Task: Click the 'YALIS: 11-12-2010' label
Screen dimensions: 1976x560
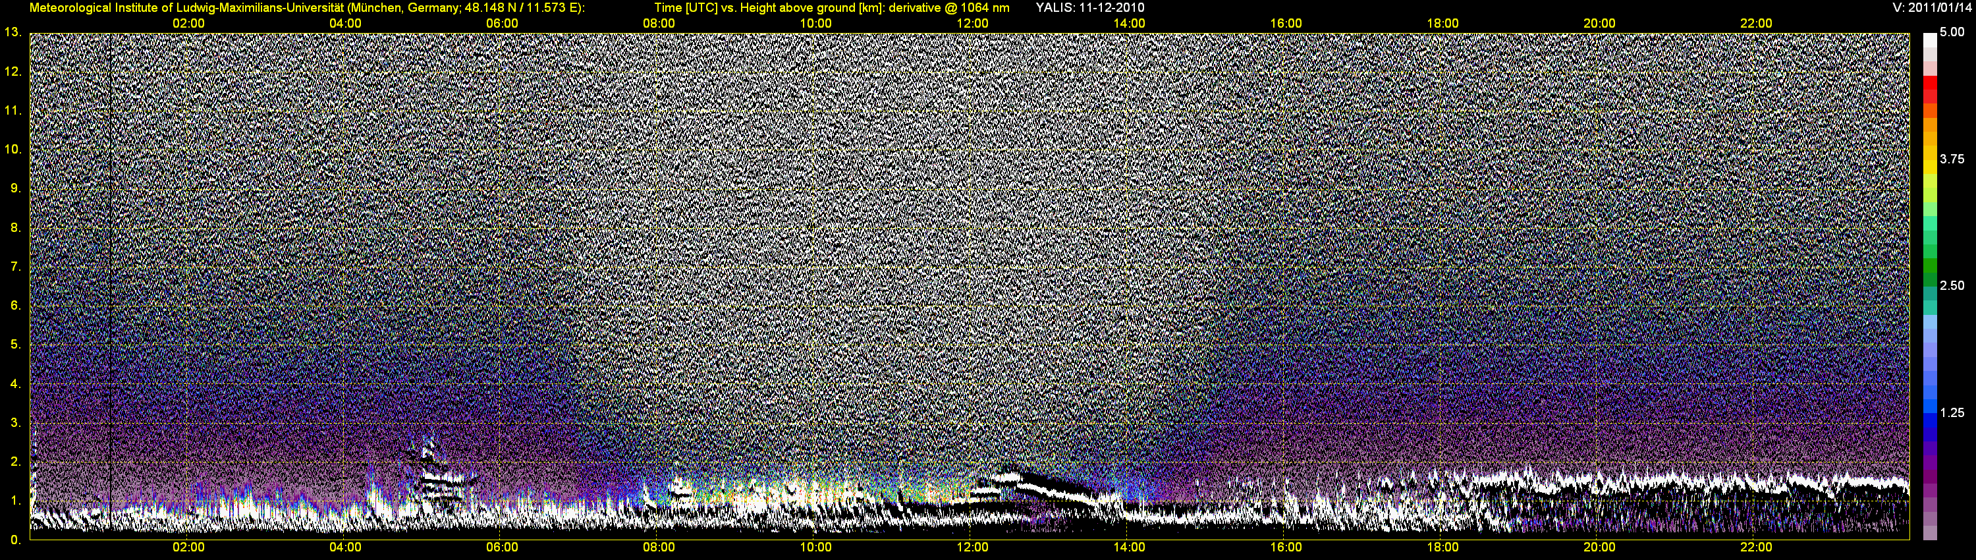Action: (x=1090, y=8)
